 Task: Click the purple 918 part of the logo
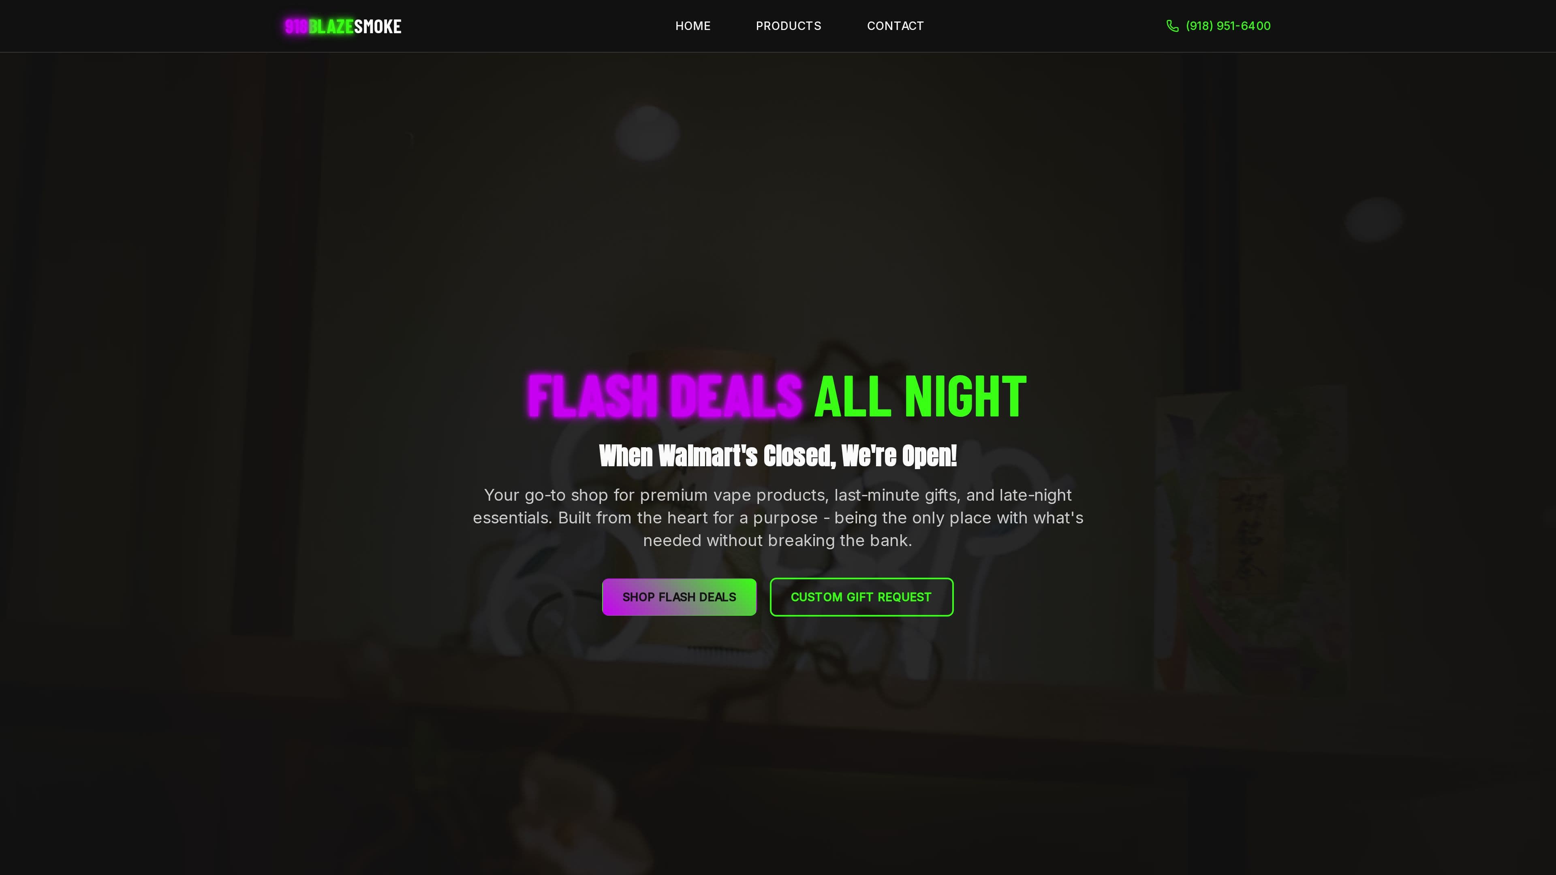click(x=296, y=27)
